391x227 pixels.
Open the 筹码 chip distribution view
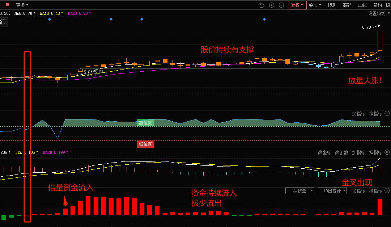point(347,5)
